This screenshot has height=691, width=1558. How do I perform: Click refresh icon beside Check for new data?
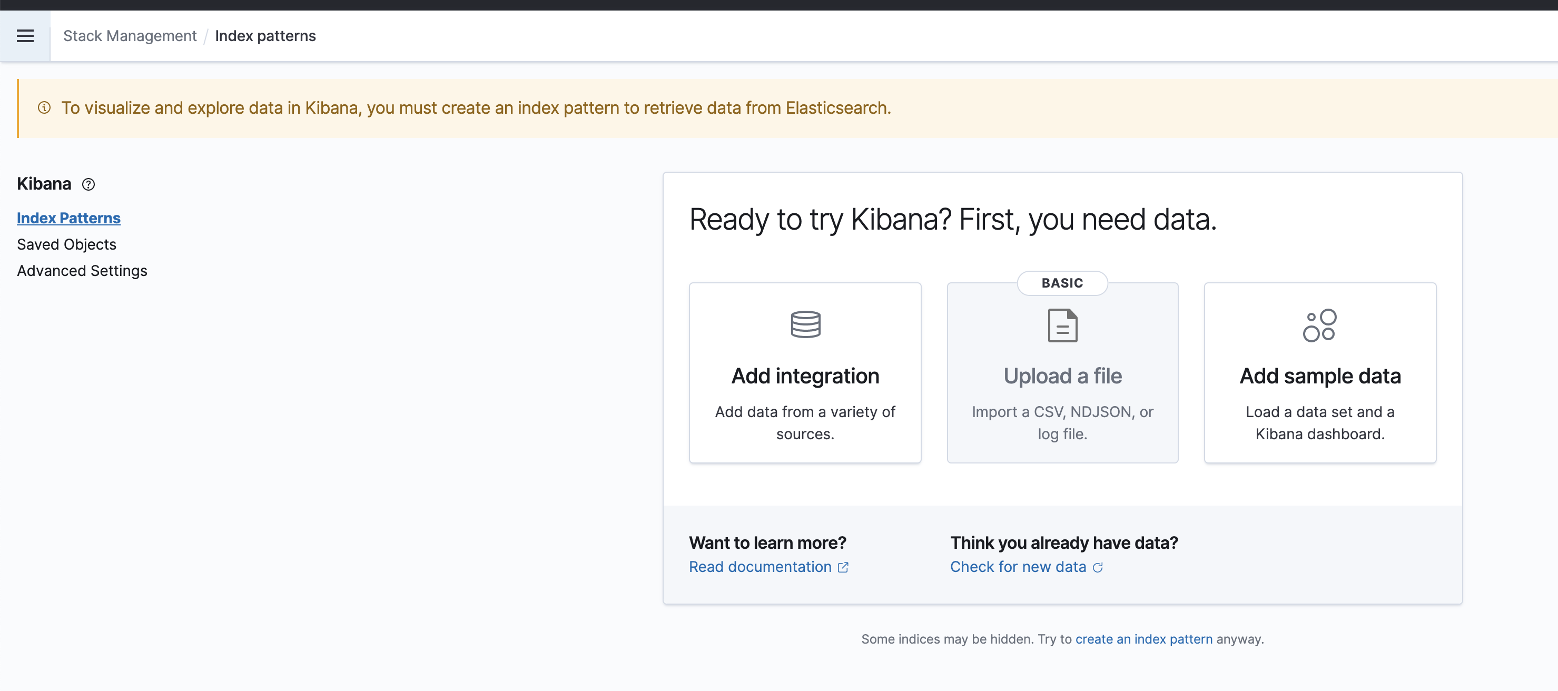(1098, 567)
